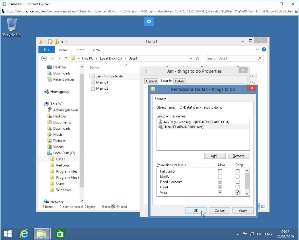Click the volume speaker tray icon
The image size is (299, 240).
point(259,234)
